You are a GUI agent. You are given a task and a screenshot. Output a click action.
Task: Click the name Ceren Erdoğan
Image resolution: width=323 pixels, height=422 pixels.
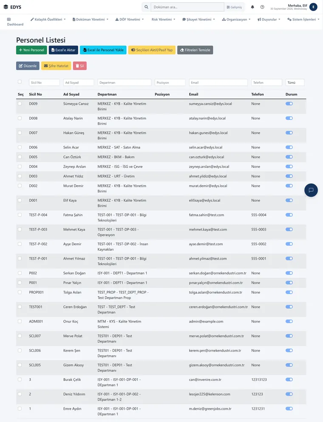75,307
